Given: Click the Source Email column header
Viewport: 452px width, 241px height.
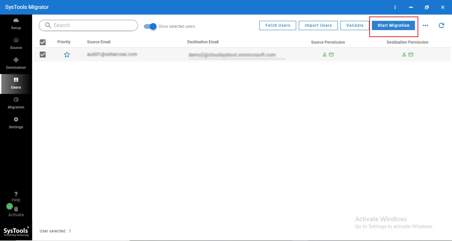Looking at the screenshot, I should point(99,42).
